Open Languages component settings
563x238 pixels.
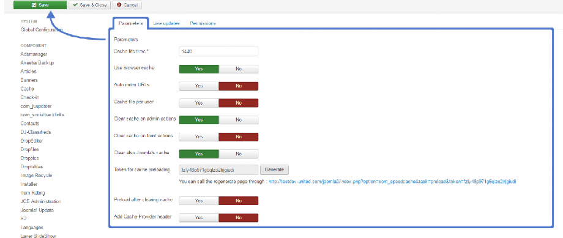(x=32, y=228)
